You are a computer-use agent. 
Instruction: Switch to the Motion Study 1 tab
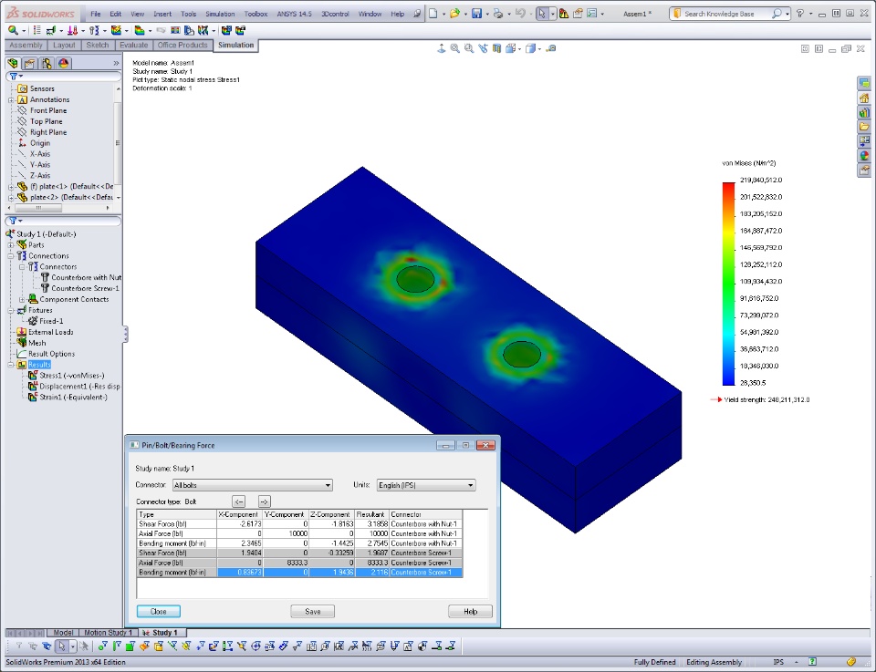(108, 633)
